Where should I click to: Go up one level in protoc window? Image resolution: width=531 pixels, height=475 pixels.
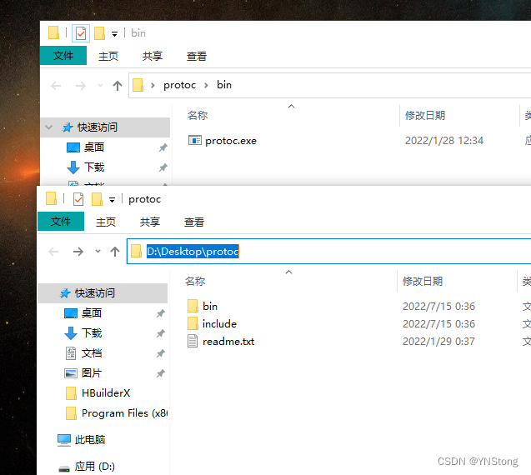point(115,252)
